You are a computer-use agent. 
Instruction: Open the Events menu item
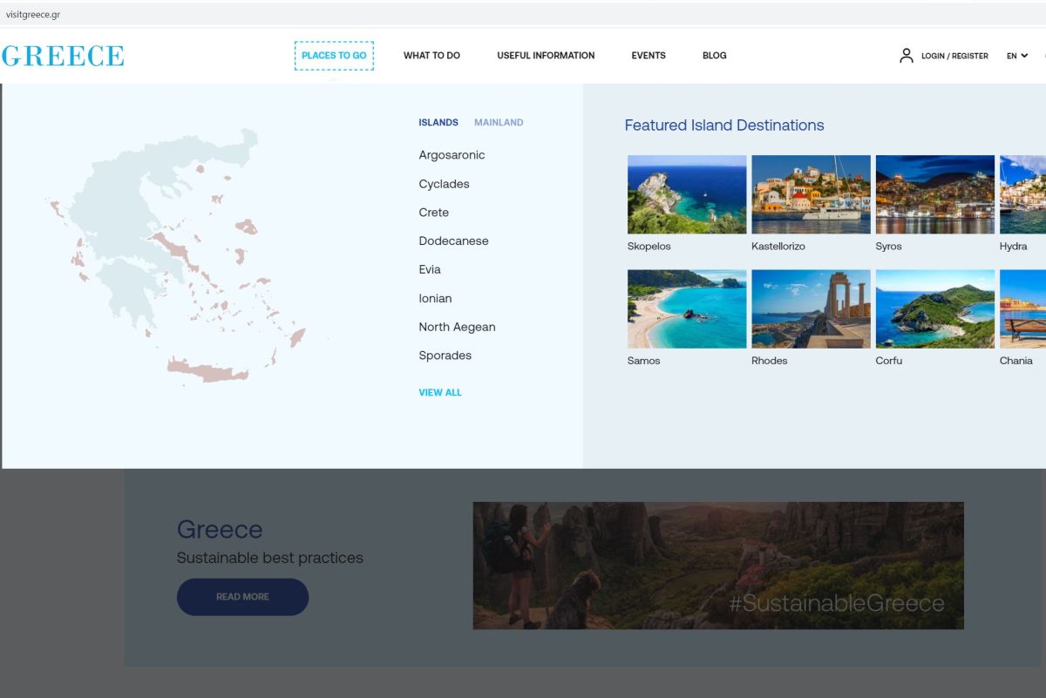pos(649,56)
